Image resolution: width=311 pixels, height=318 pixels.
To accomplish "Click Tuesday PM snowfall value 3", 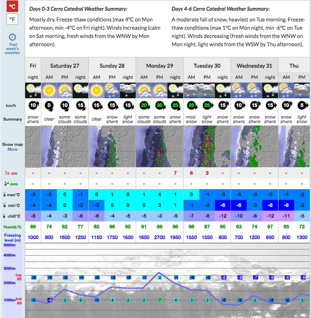I will tap(207, 173).
